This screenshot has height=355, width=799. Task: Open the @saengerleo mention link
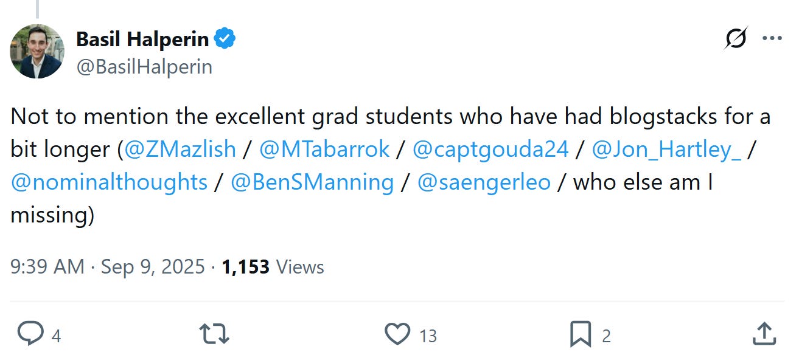coord(484,182)
